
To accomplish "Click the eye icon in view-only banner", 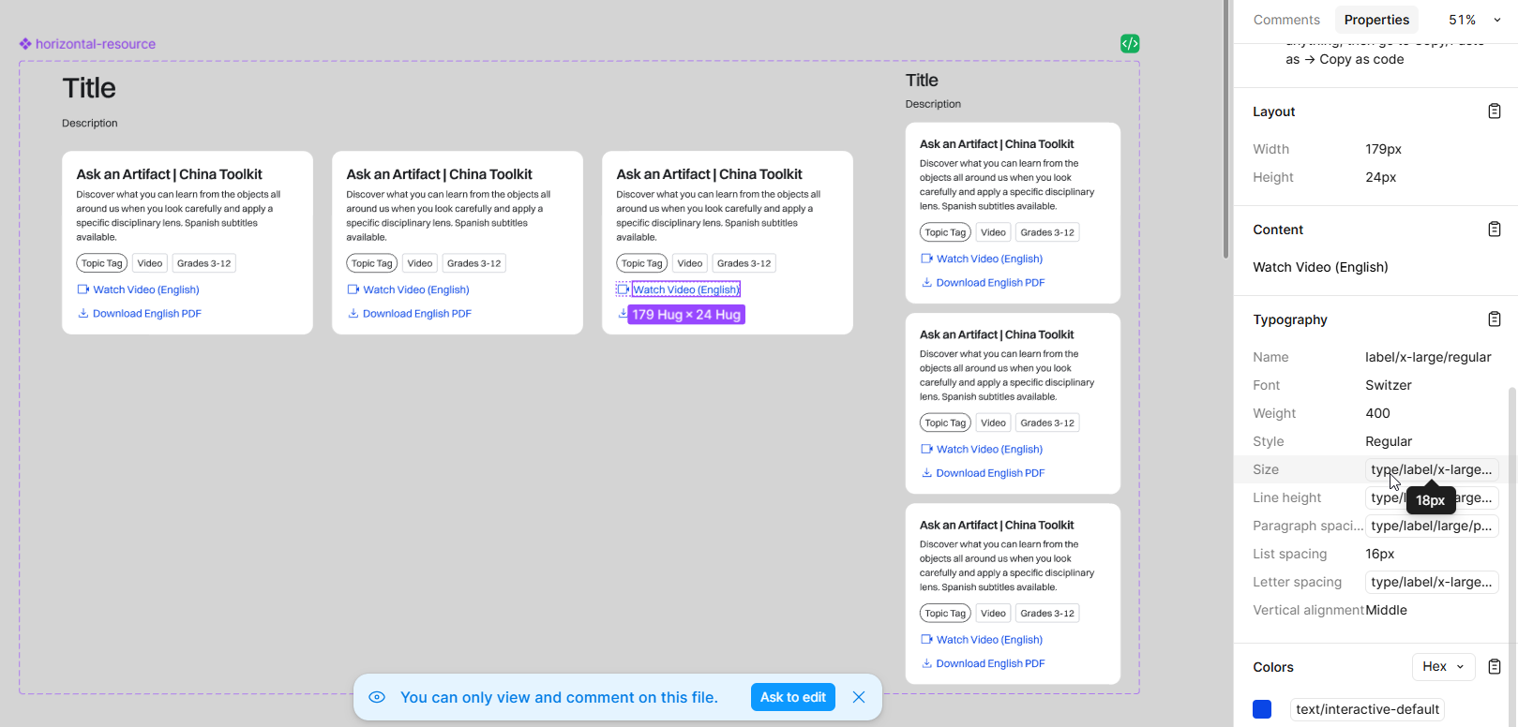I will click(x=377, y=697).
